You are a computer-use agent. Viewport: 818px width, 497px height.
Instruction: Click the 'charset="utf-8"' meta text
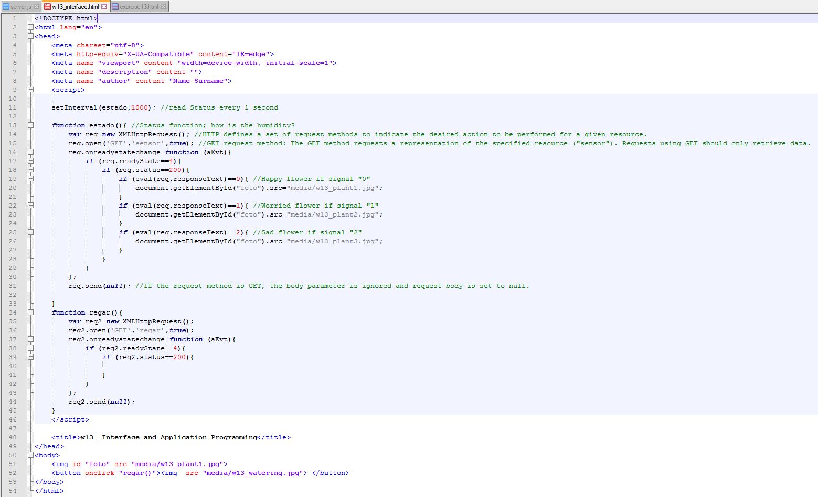108,45
